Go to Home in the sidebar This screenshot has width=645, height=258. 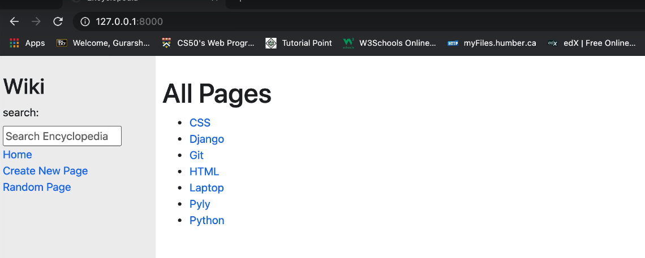tap(18, 155)
